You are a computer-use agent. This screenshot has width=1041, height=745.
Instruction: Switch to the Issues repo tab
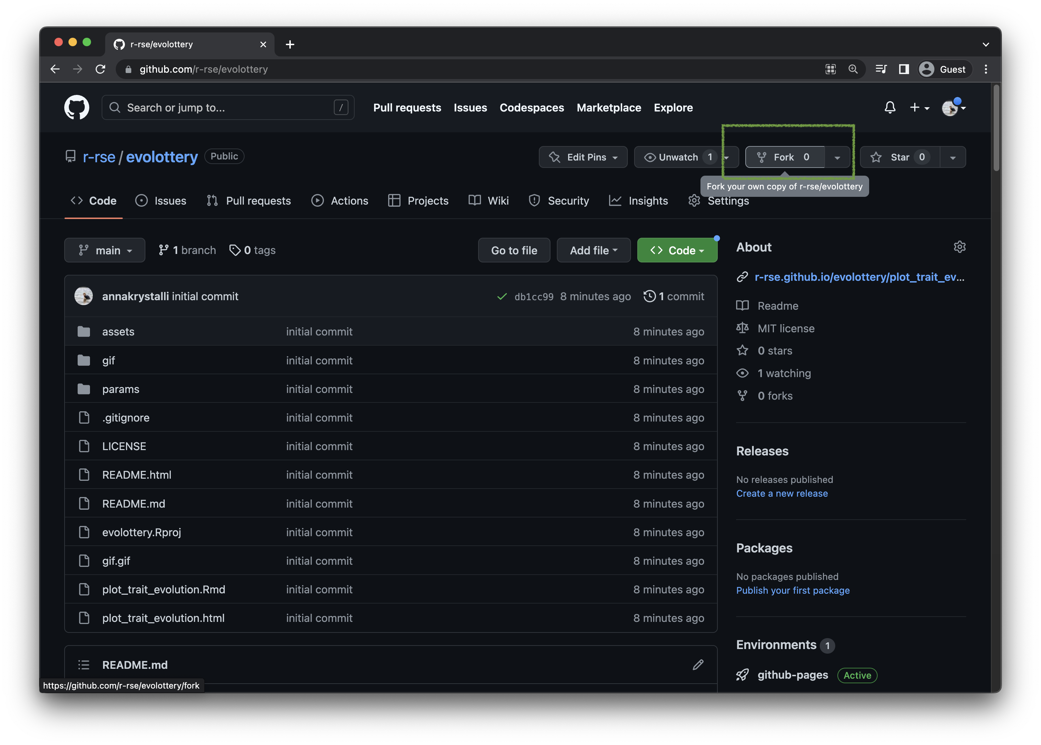point(161,200)
